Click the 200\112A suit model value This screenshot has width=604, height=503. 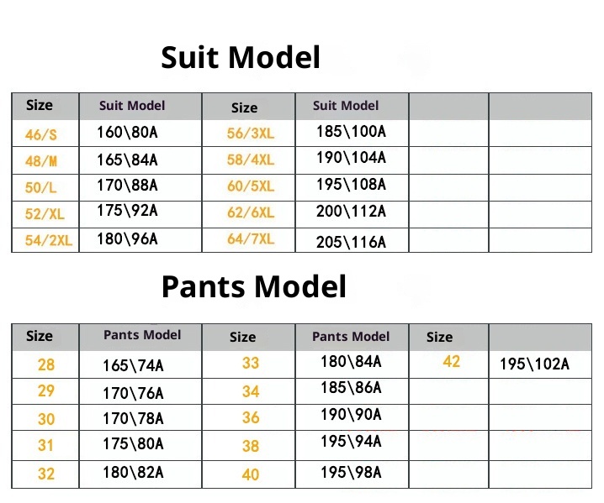pos(351,212)
